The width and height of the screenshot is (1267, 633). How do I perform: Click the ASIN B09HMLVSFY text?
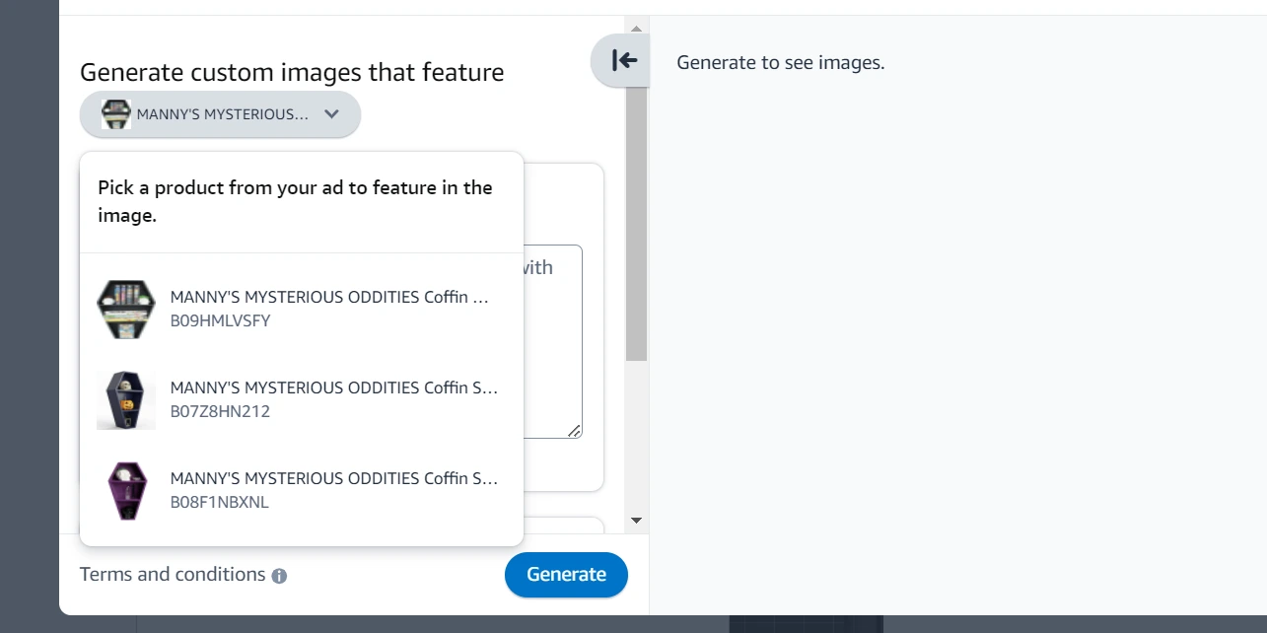221,320
